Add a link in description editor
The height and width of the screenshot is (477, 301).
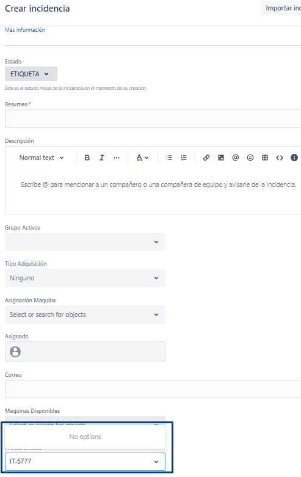206,158
